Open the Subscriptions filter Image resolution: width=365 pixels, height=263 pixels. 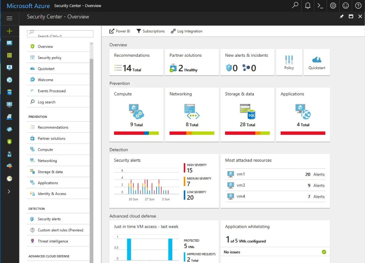point(150,31)
